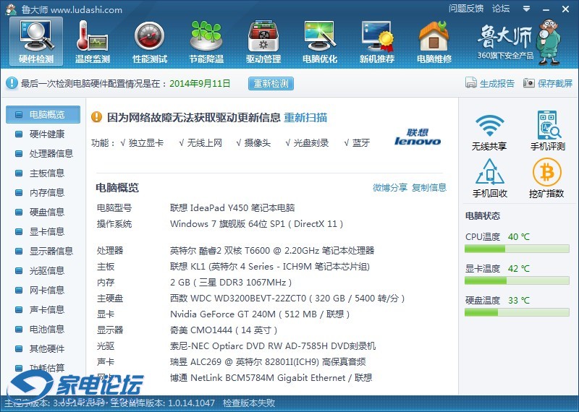Click the 重新扫描 rescan link
This screenshot has height=412, width=579.
tap(305, 117)
